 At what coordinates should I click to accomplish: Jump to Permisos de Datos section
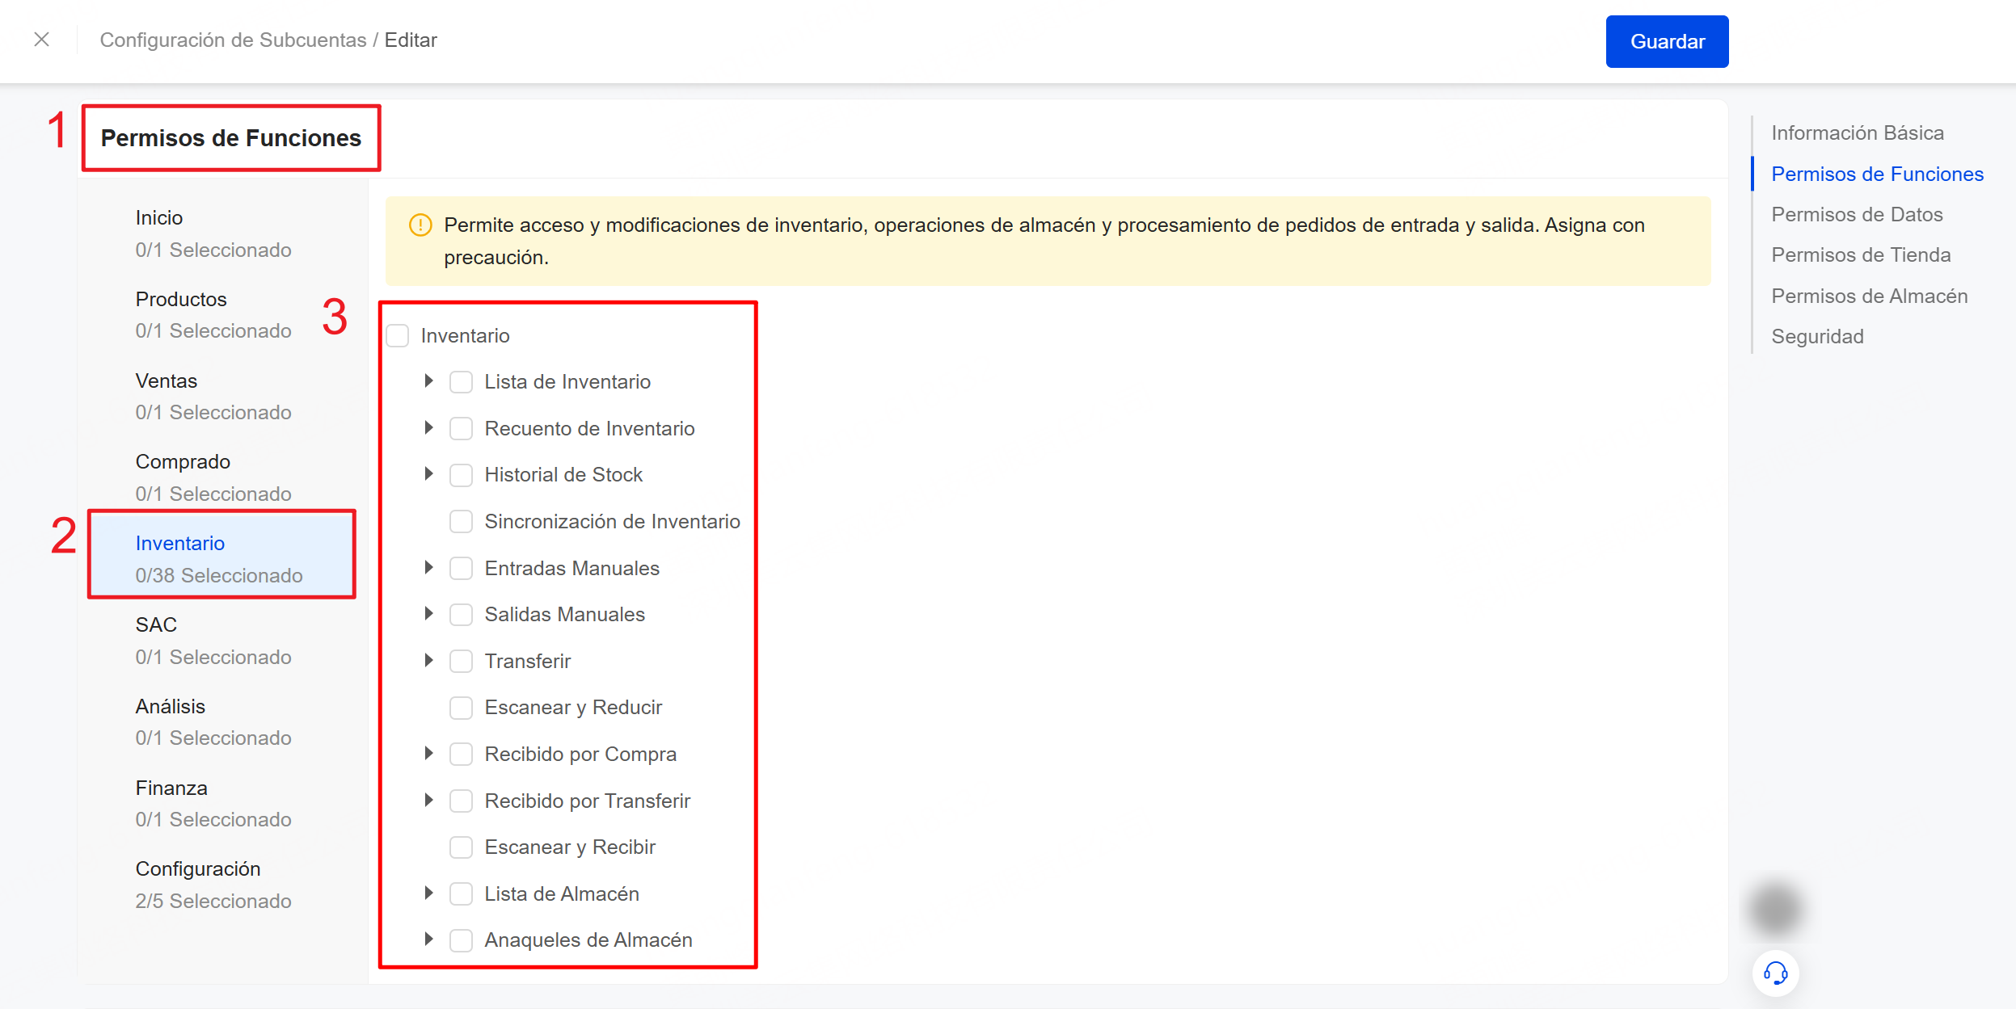(x=1857, y=214)
